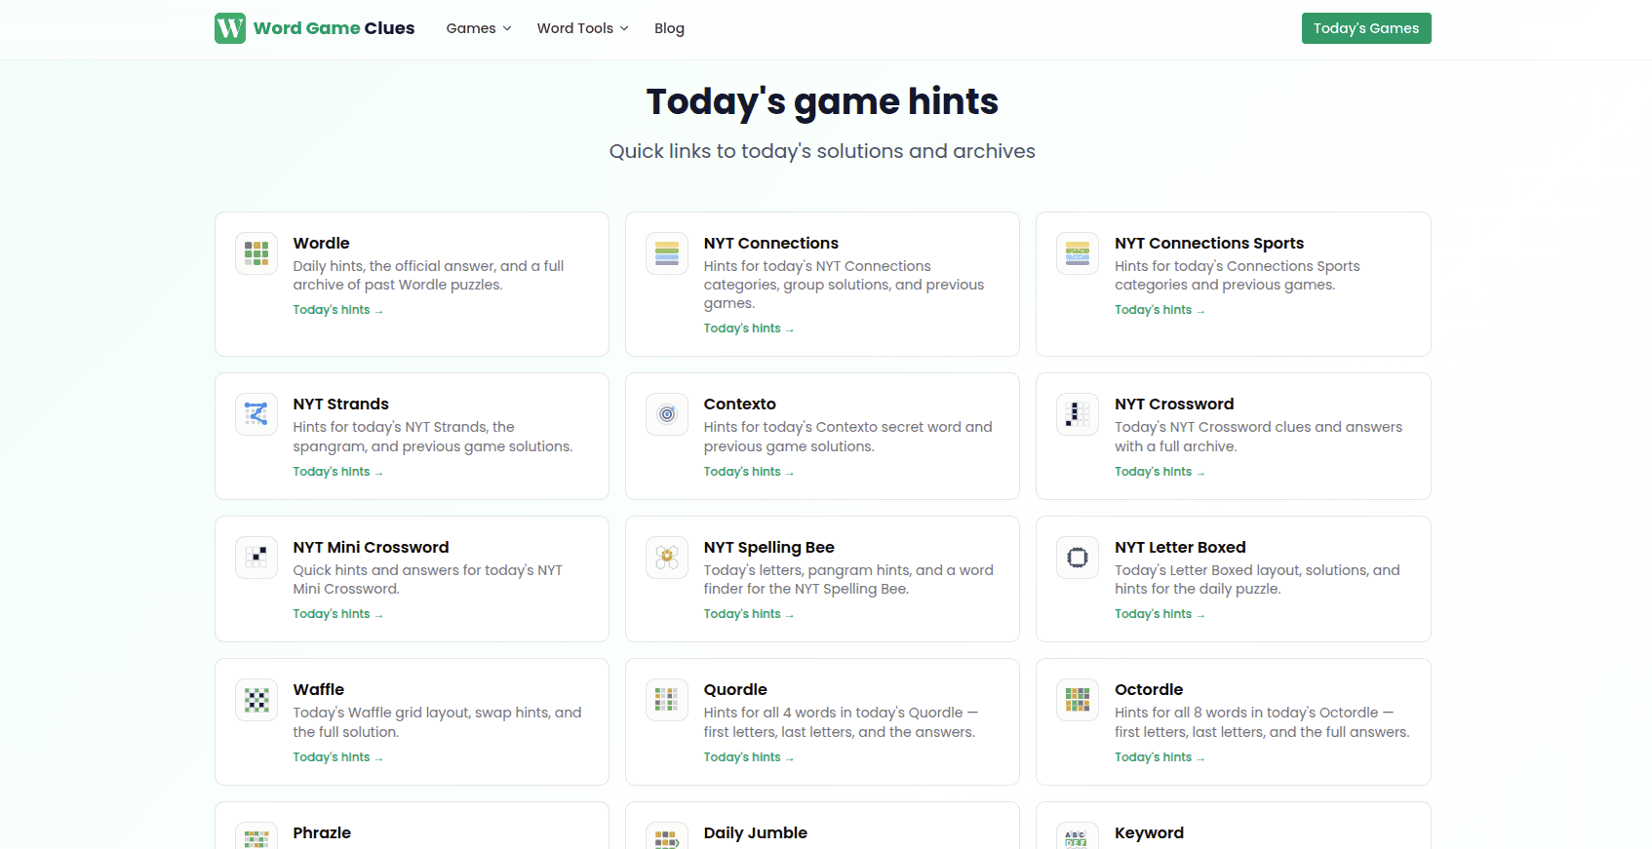Screen dimensions: 1652x849
Task: Select the NYT Connections title
Action: (770, 243)
